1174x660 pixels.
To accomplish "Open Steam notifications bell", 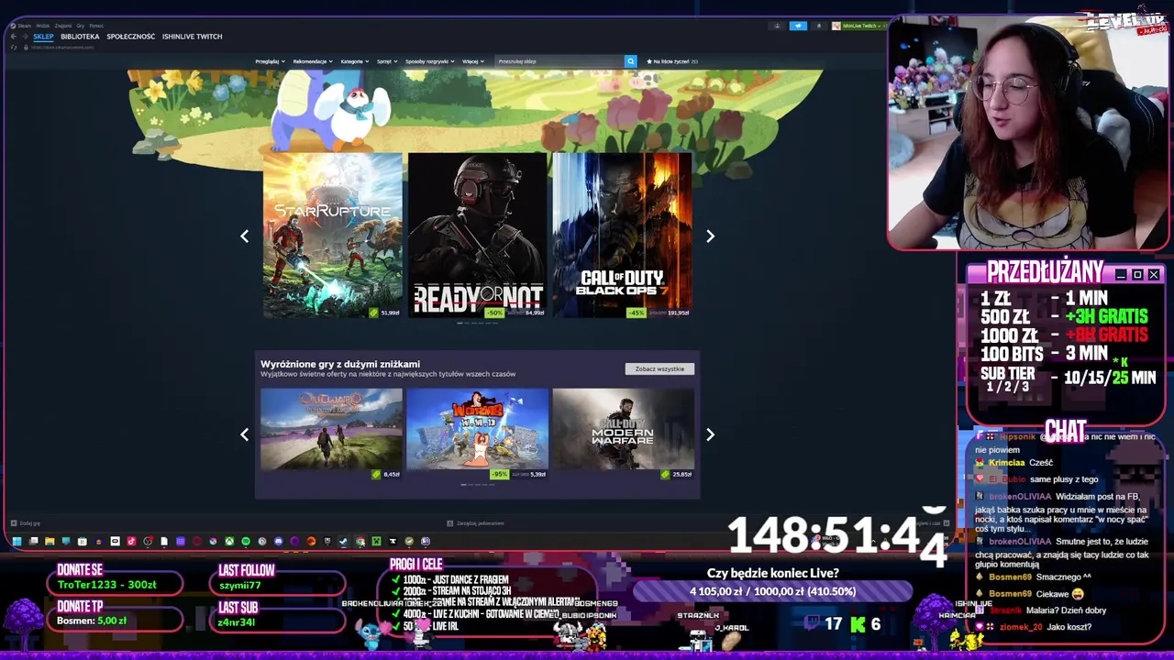I will (x=819, y=26).
